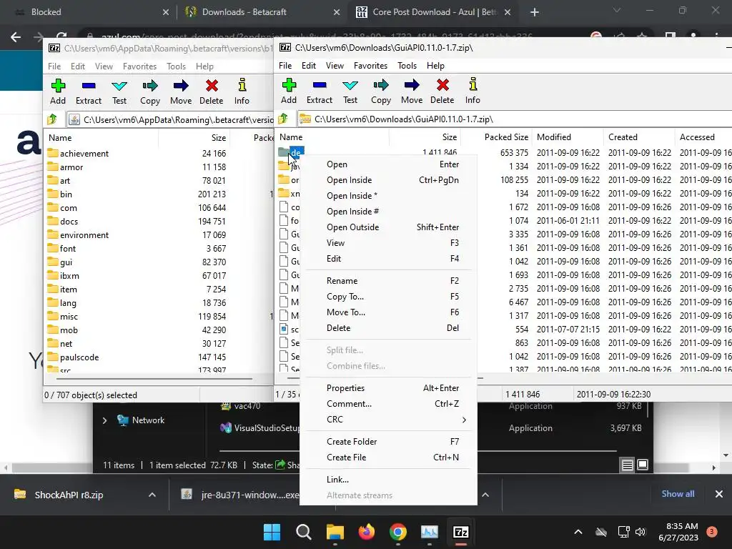Image resolution: width=732 pixels, height=549 pixels.
Task: Show hidden system tray icons
Action: pos(578,532)
